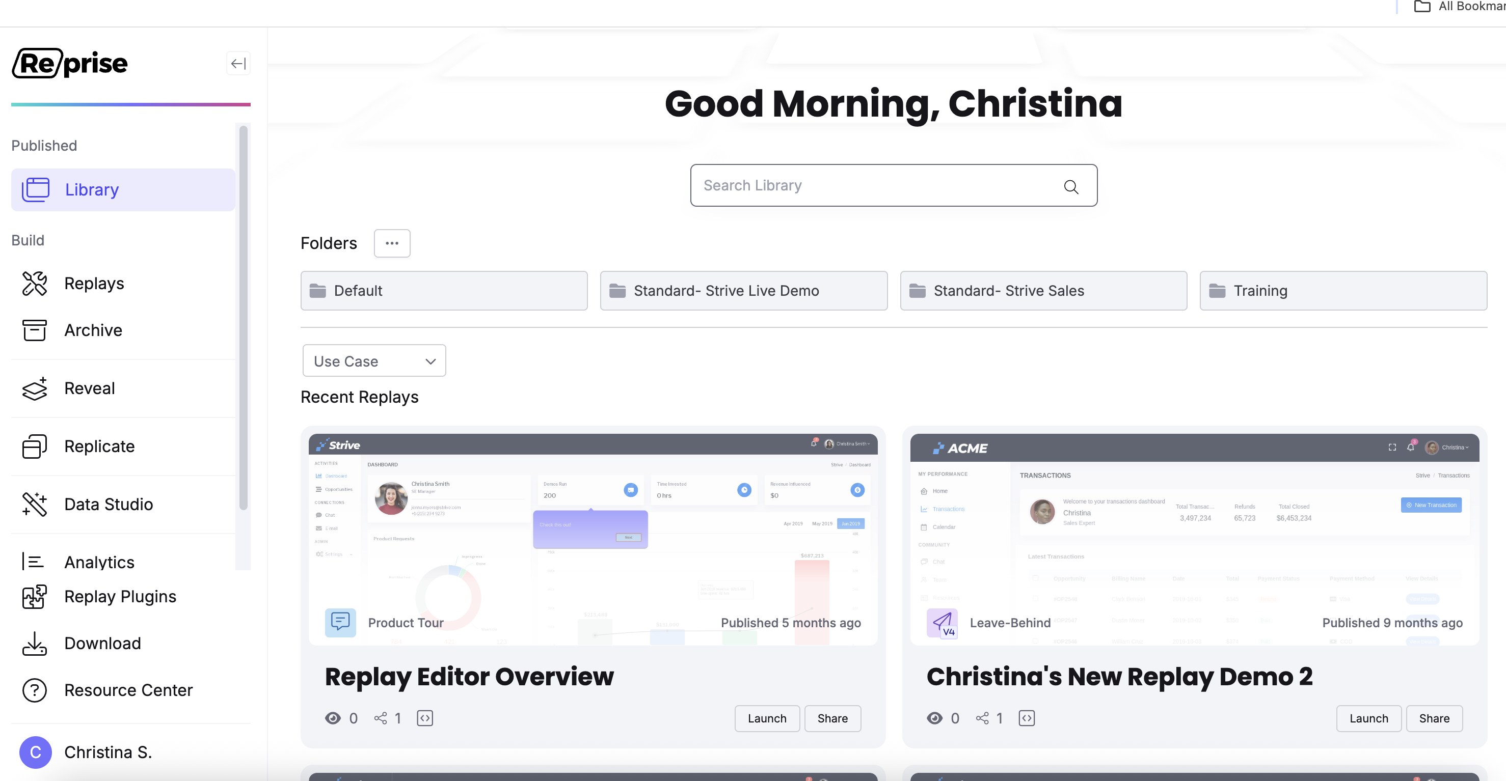Open the Training folder

[1343, 290]
